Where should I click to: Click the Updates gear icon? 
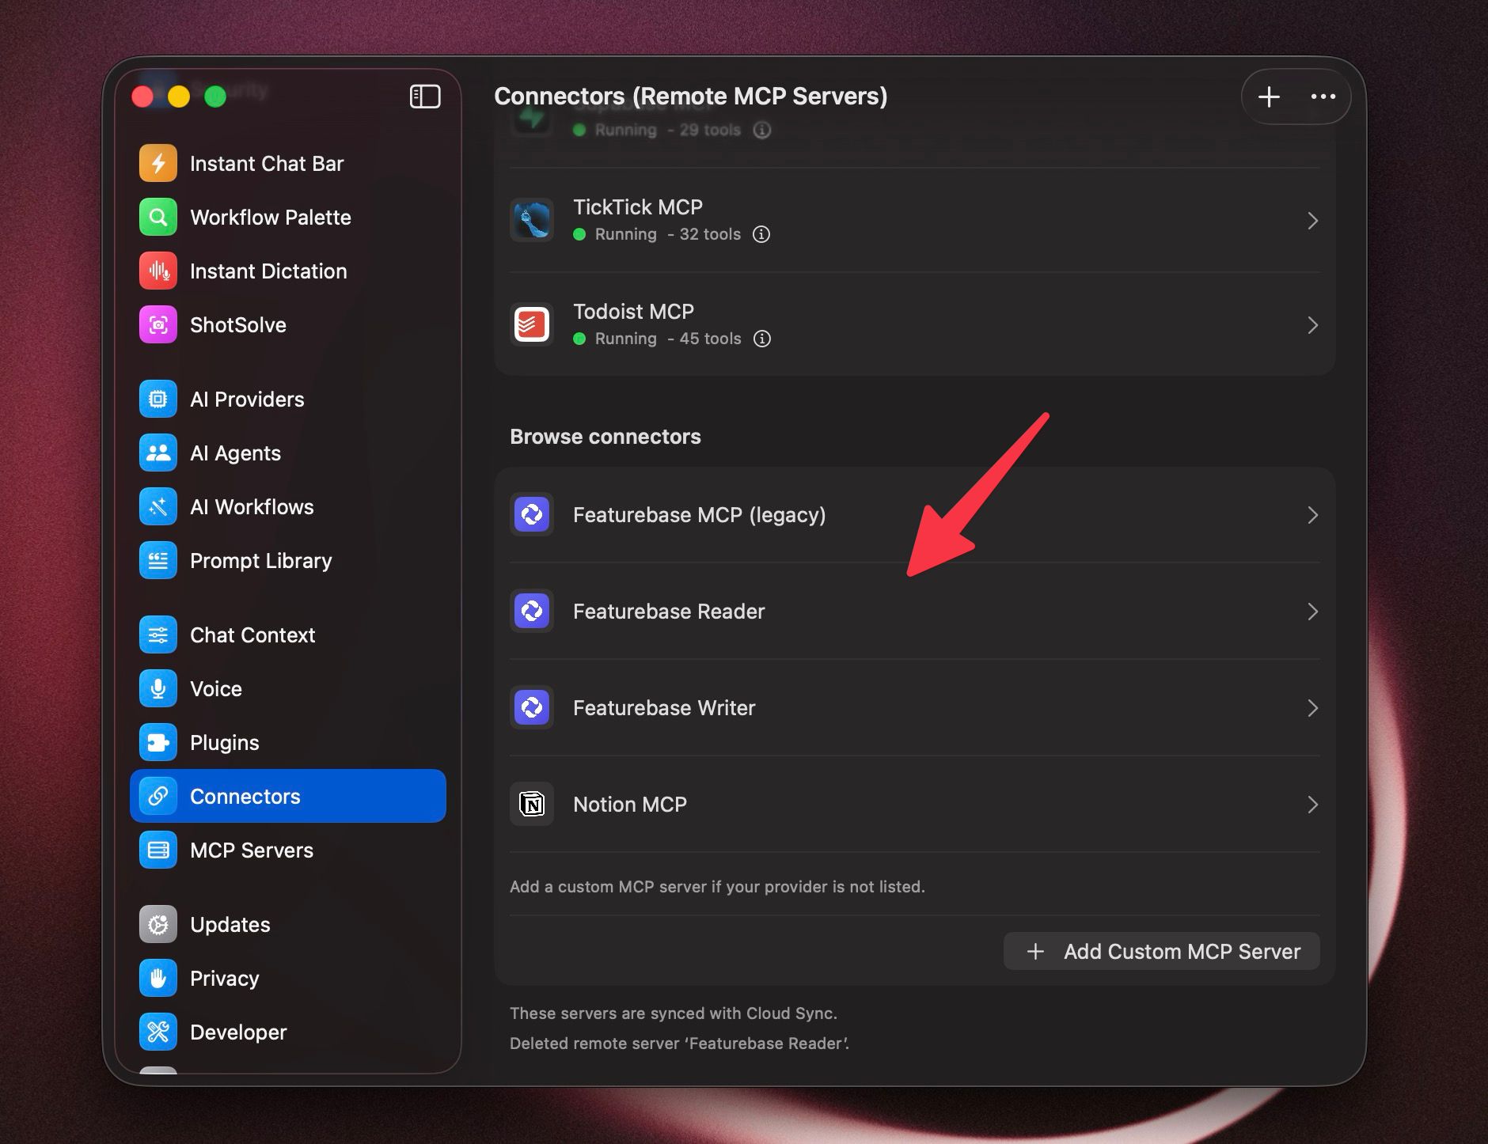(158, 925)
